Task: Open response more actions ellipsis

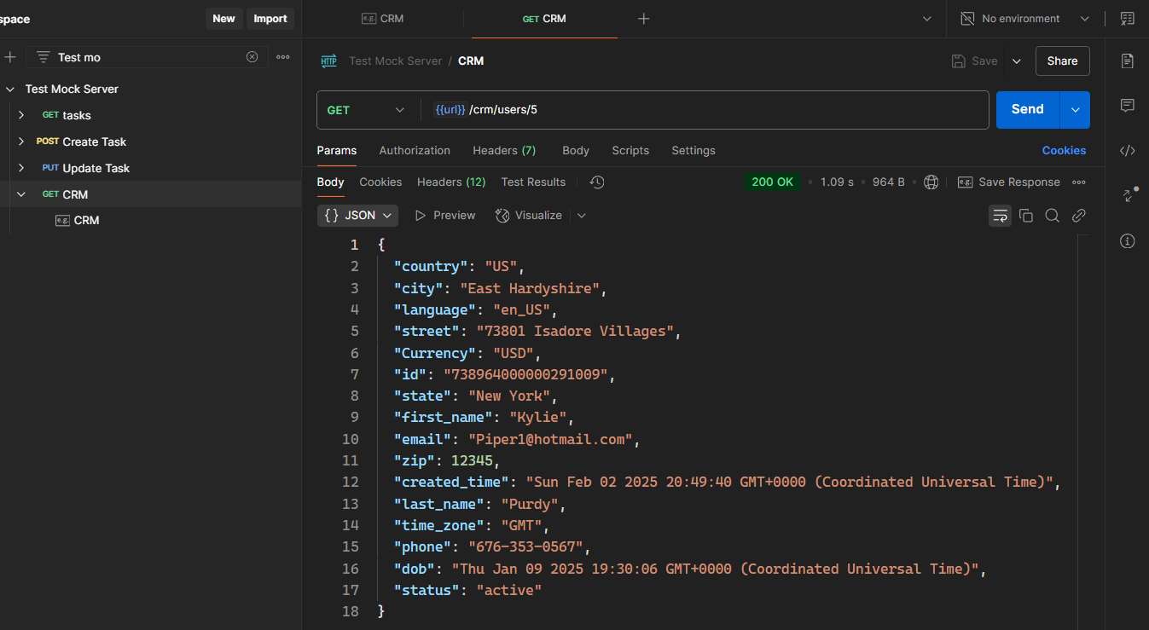Action: [x=1079, y=182]
